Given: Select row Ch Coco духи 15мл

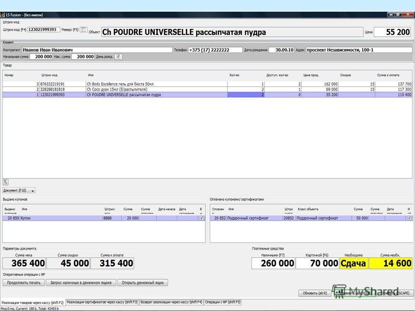Looking at the screenshot, I should (x=207, y=89).
